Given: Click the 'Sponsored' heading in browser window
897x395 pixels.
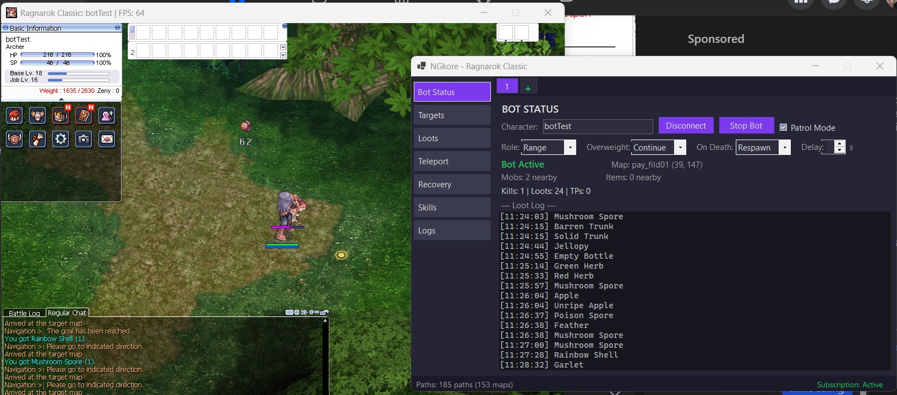Looking at the screenshot, I should 716,39.
